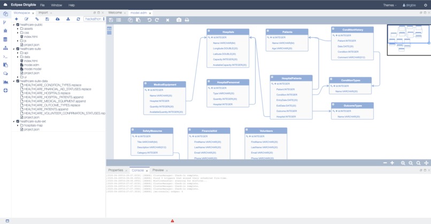Image resolution: width=431 pixels, height=224 pixels.
Task: Expand the css folder
Action: (x=18, y=33)
